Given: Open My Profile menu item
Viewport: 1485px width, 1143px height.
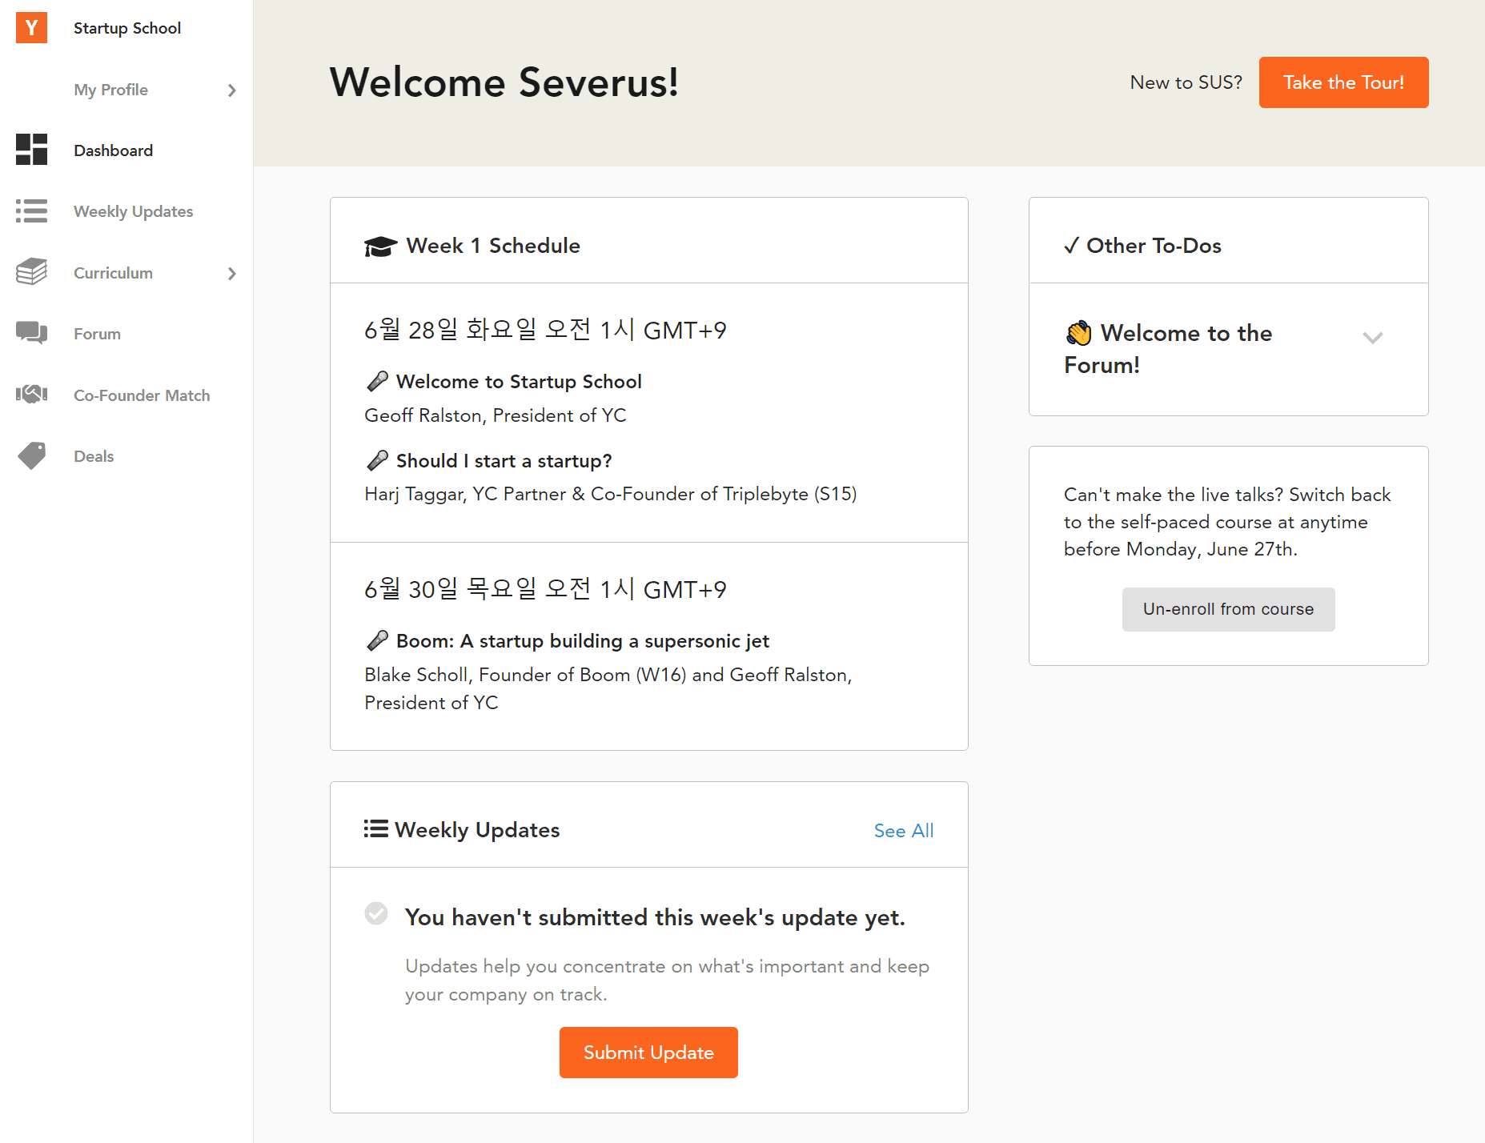Looking at the screenshot, I should coord(110,90).
